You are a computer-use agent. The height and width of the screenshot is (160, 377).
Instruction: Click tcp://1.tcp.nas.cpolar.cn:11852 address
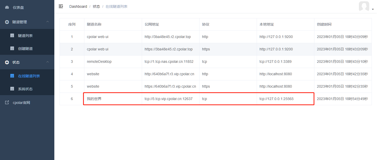coord(169,62)
